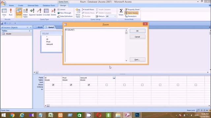This screenshot has height=118, width=211.
Task: Toggle Table Names display
Action: pyautogui.click(x=131, y=13)
